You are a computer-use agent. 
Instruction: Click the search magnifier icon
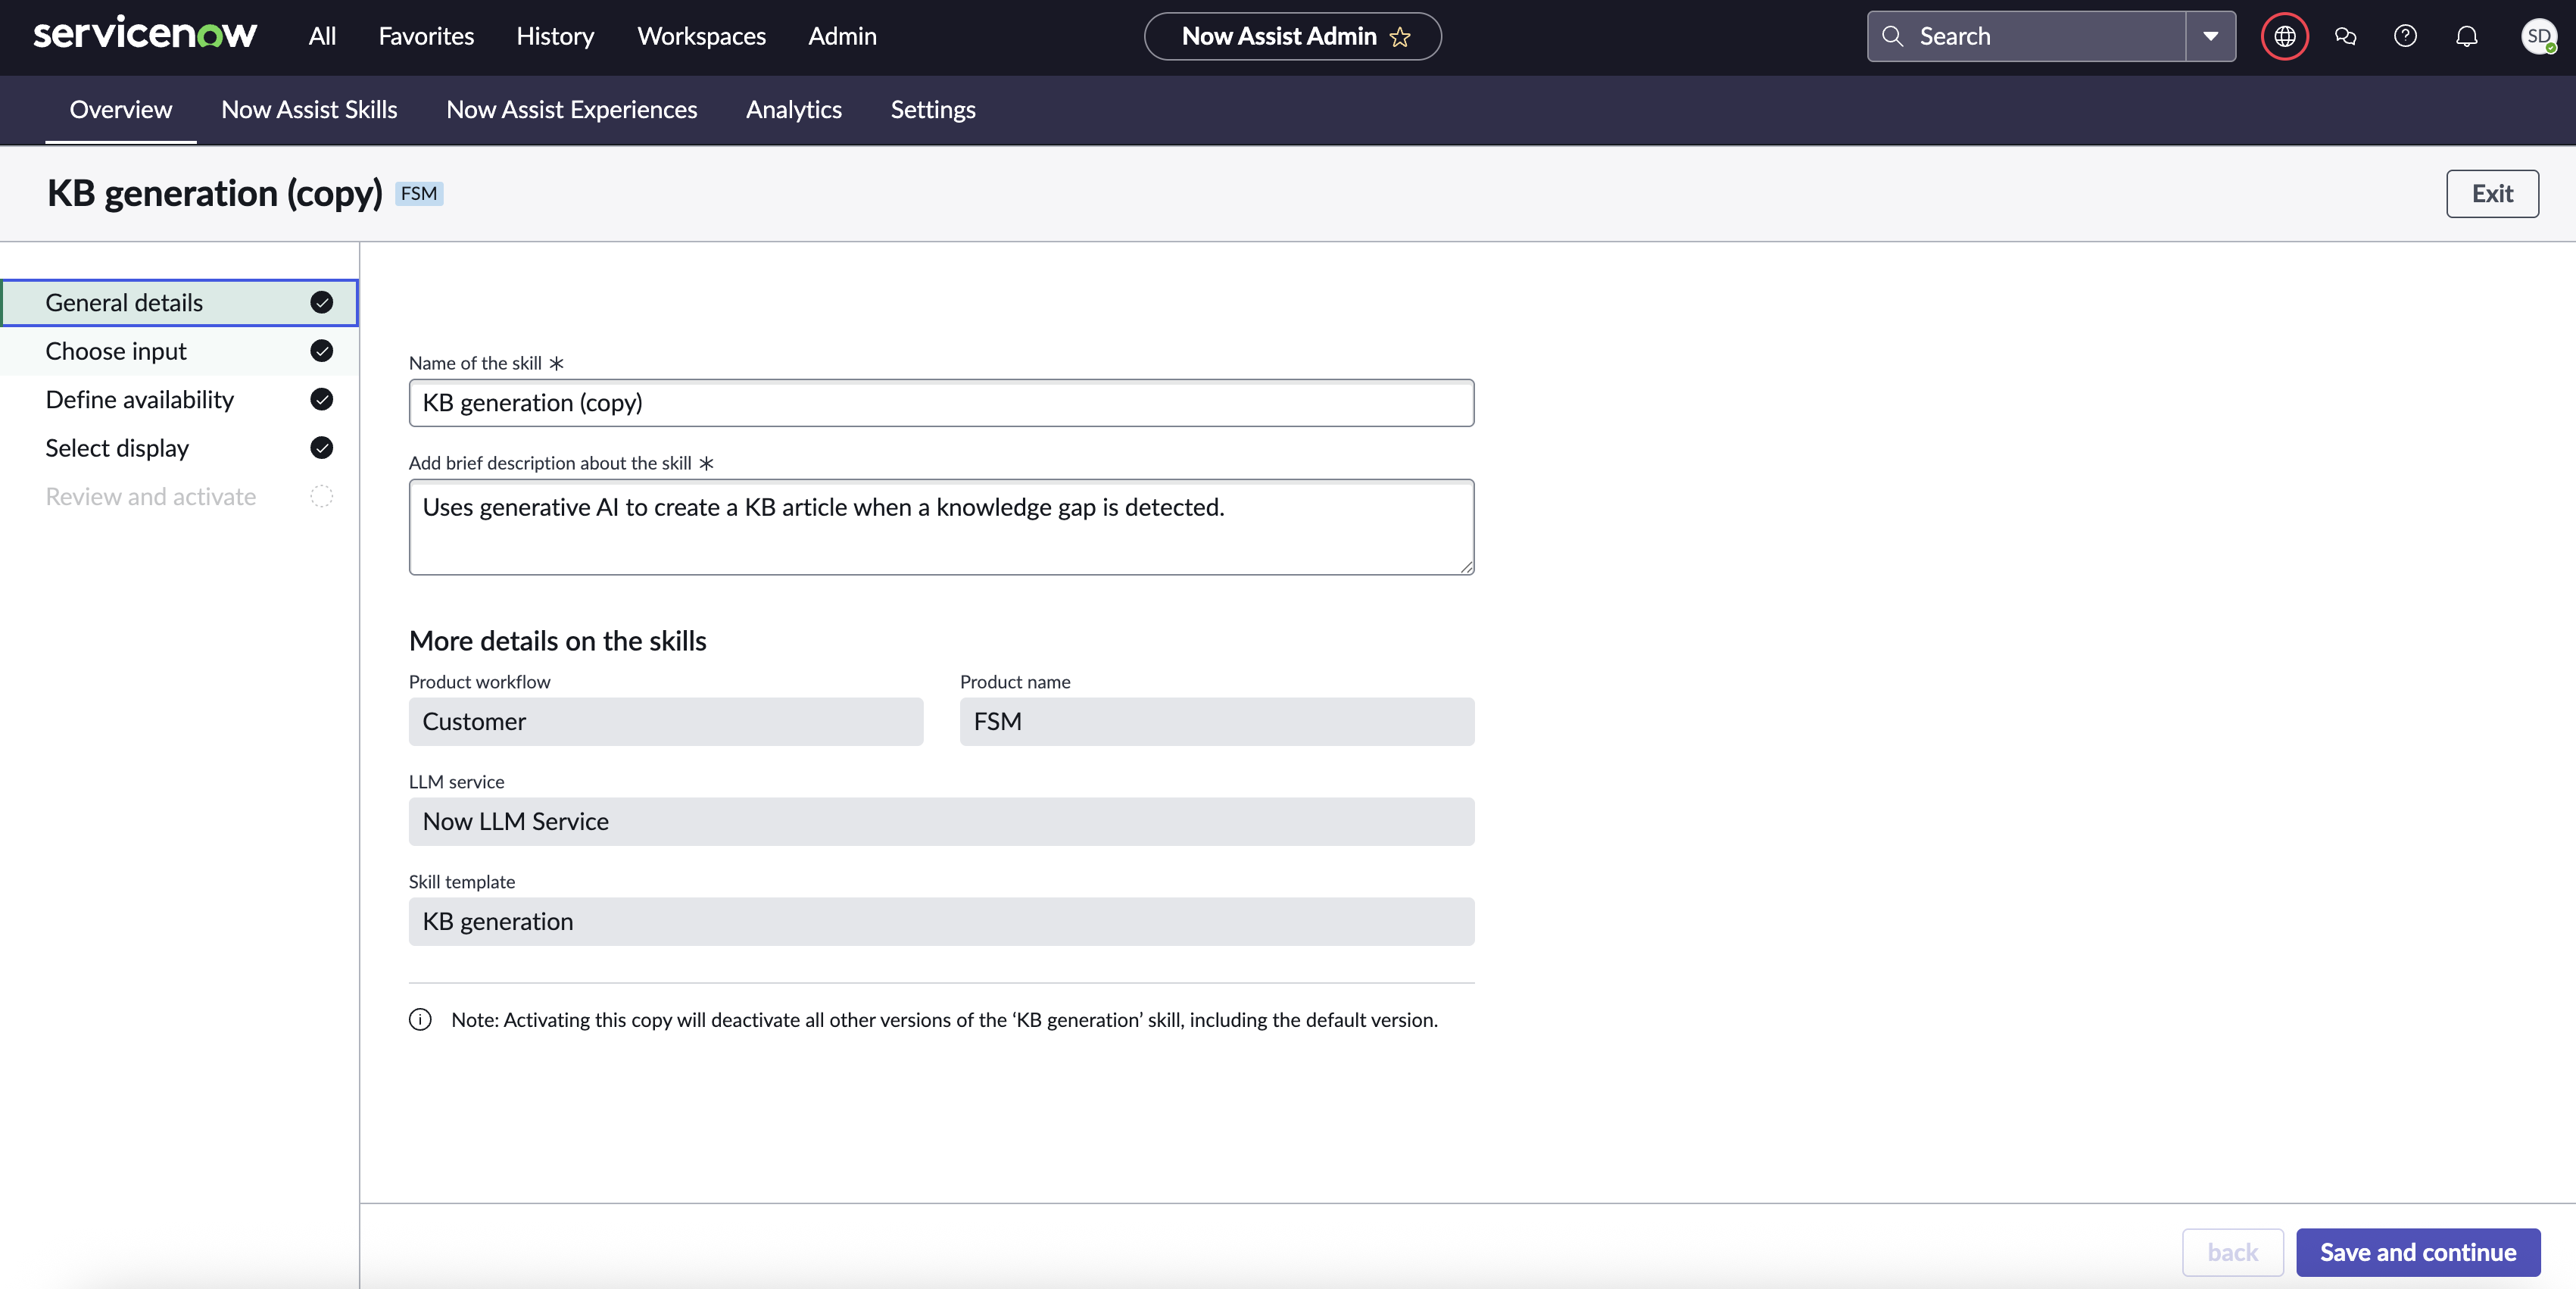[x=1892, y=36]
